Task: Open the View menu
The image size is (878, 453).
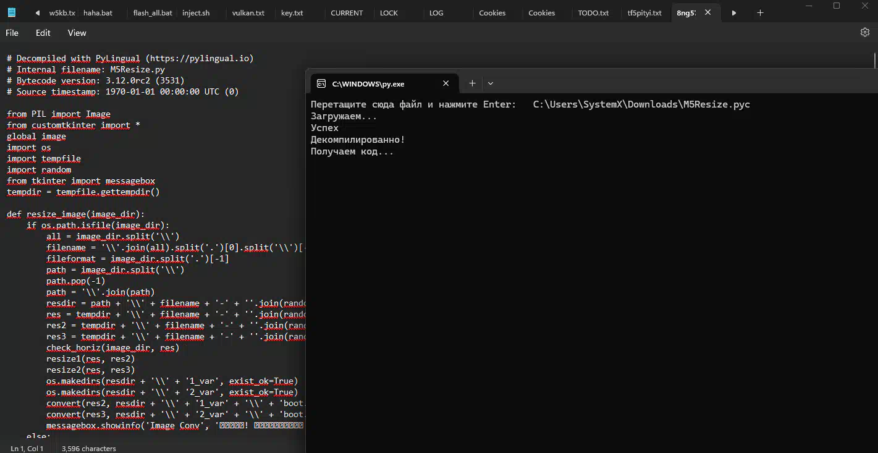Action: [x=77, y=33]
